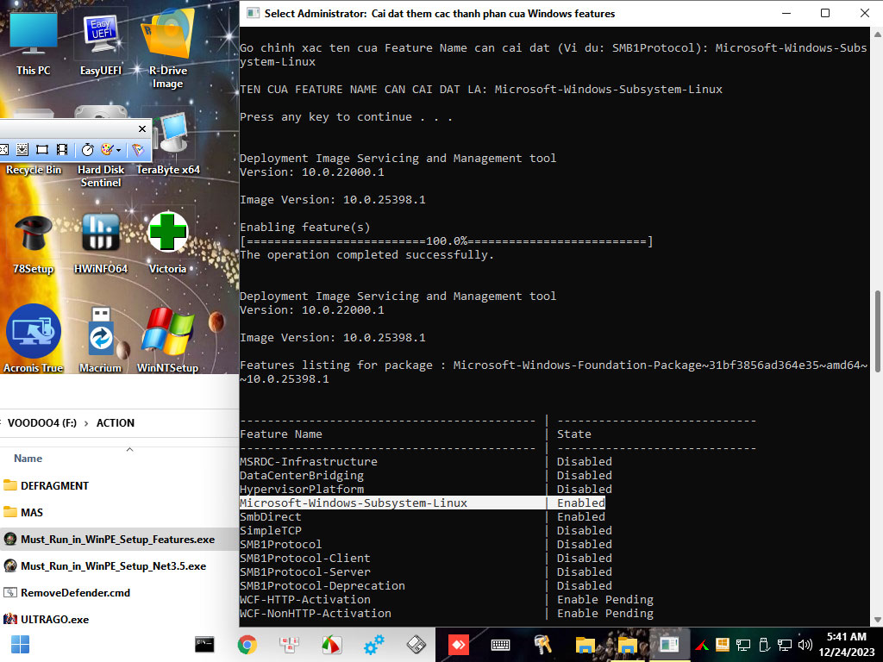
Task: Click the State column heading text
Action: tap(574, 434)
